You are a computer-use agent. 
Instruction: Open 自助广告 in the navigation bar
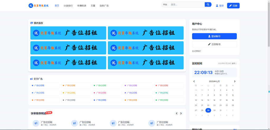(x=104, y=6)
